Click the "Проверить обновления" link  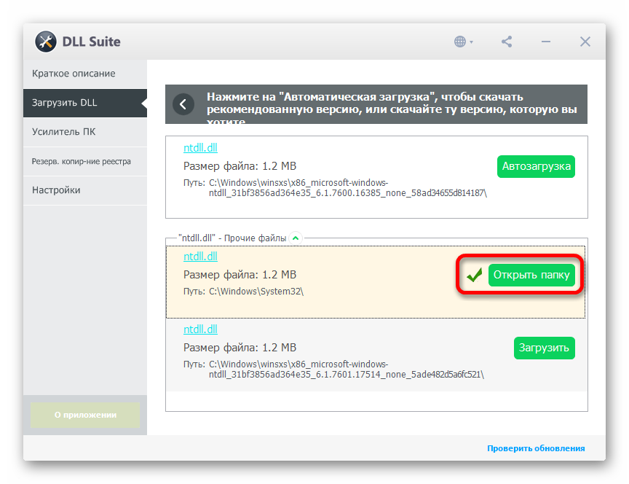[536, 448]
